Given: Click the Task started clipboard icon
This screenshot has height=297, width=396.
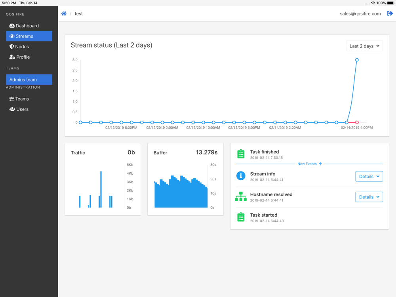Looking at the screenshot, I should coord(241,217).
